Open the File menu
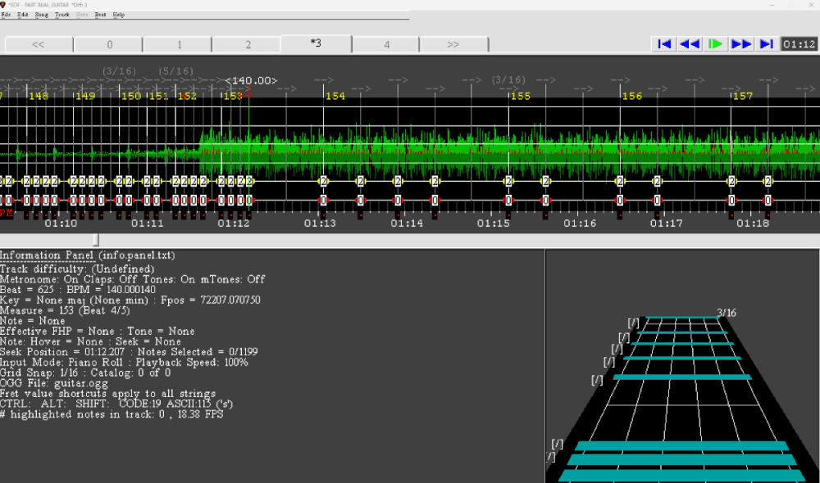820x483 pixels. tap(6, 15)
